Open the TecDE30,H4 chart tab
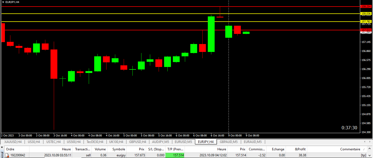This screenshot has height=158, width=373. click(x=95, y=142)
